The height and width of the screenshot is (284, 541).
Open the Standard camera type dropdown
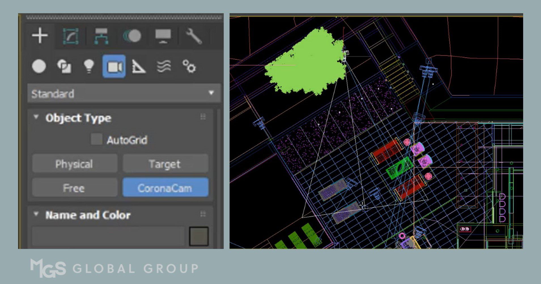pyautogui.click(x=211, y=93)
